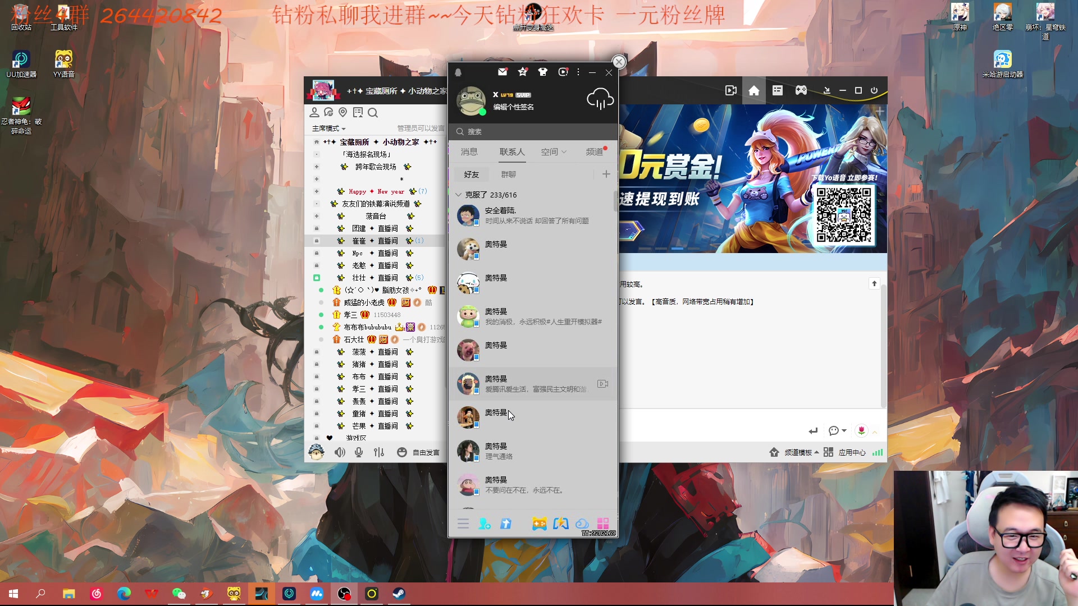The image size is (1078, 606).
Task: Expand the Happy New year channel node
Action: (x=317, y=191)
